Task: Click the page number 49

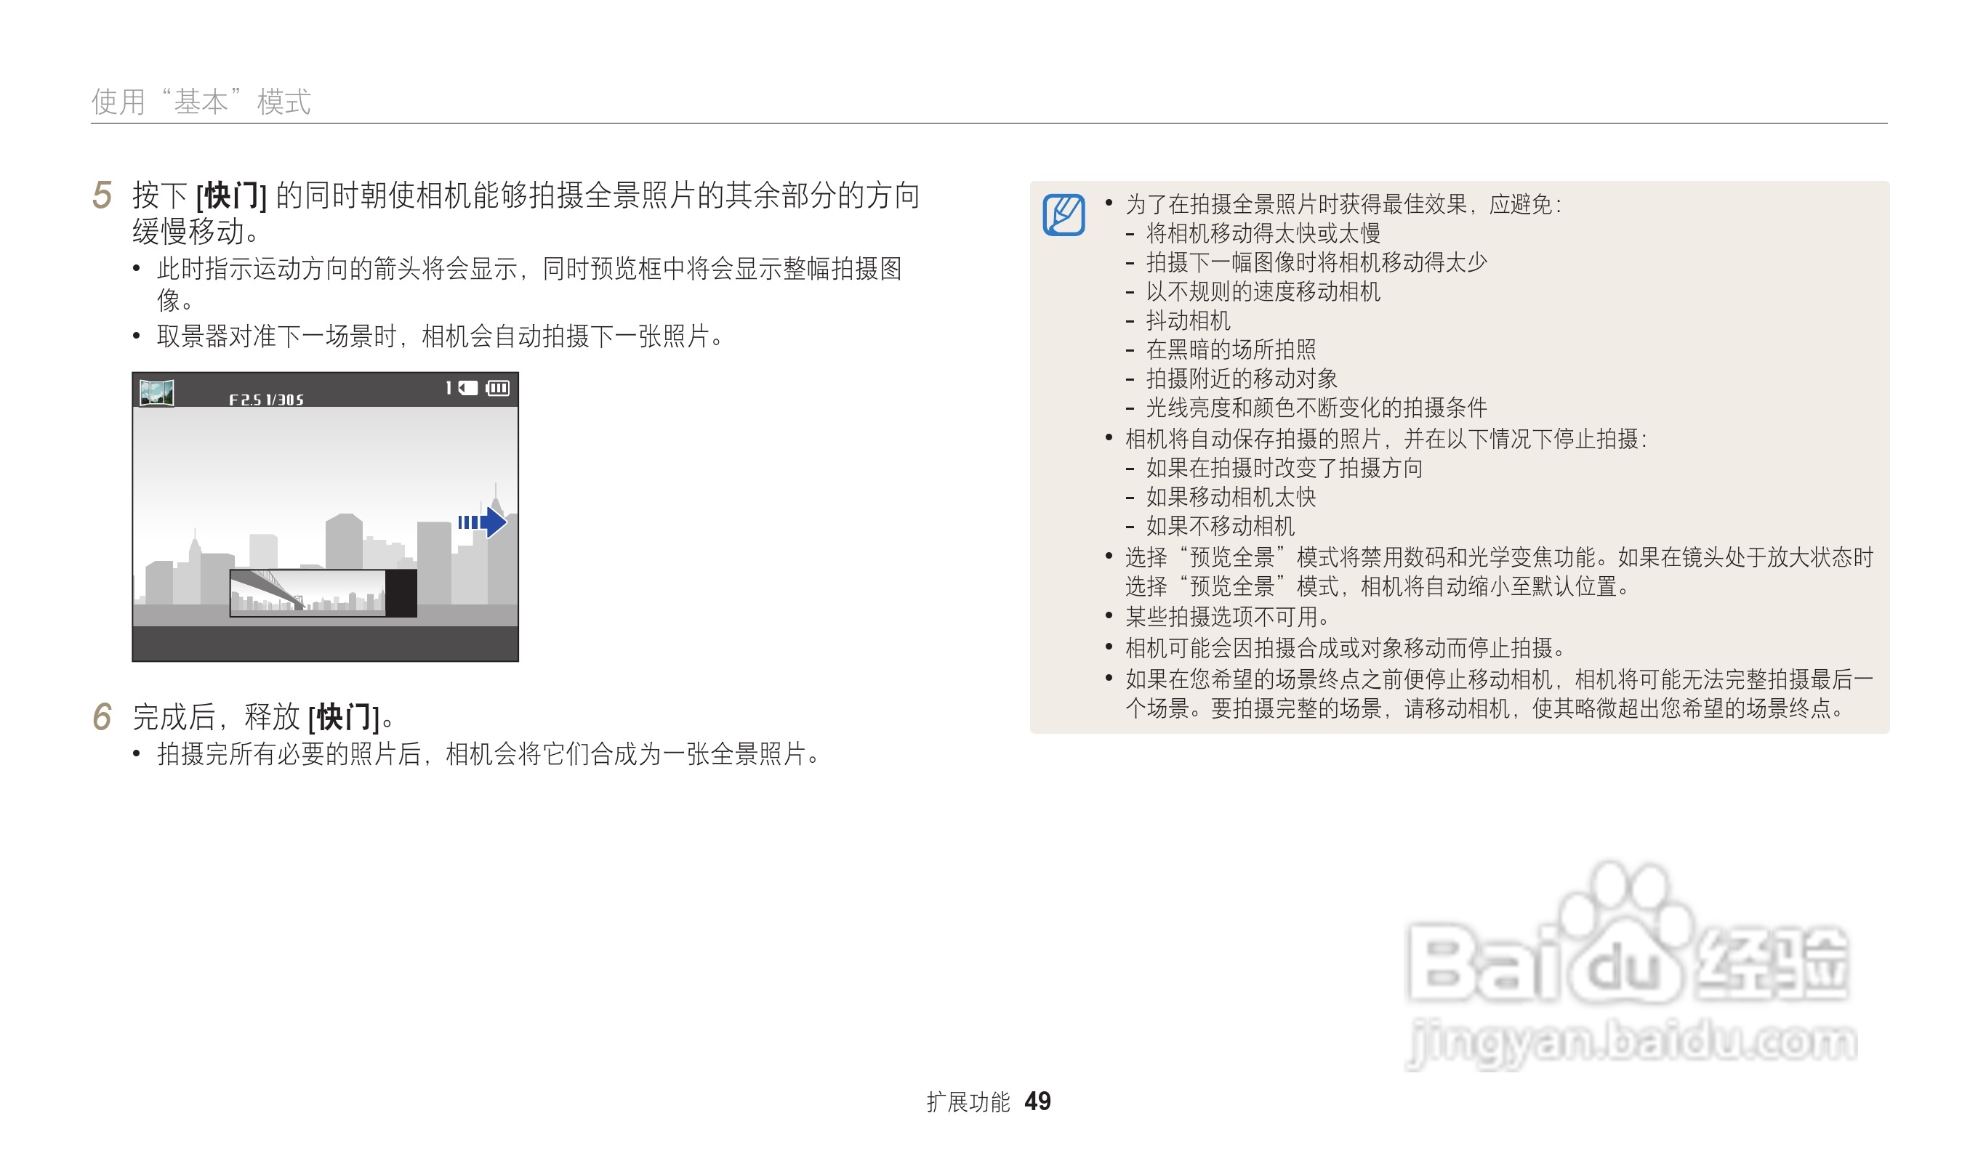Action: (1037, 1102)
